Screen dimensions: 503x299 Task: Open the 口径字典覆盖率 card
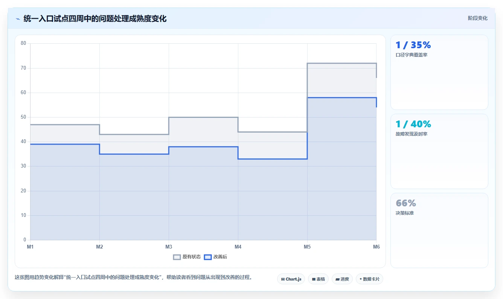coord(439,72)
